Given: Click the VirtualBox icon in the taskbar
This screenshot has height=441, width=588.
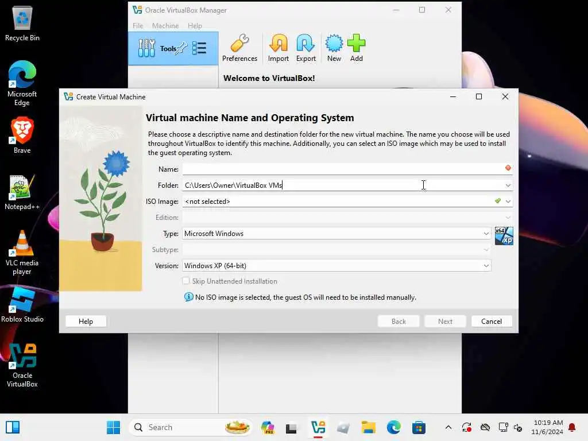Looking at the screenshot, I should (x=318, y=427).
